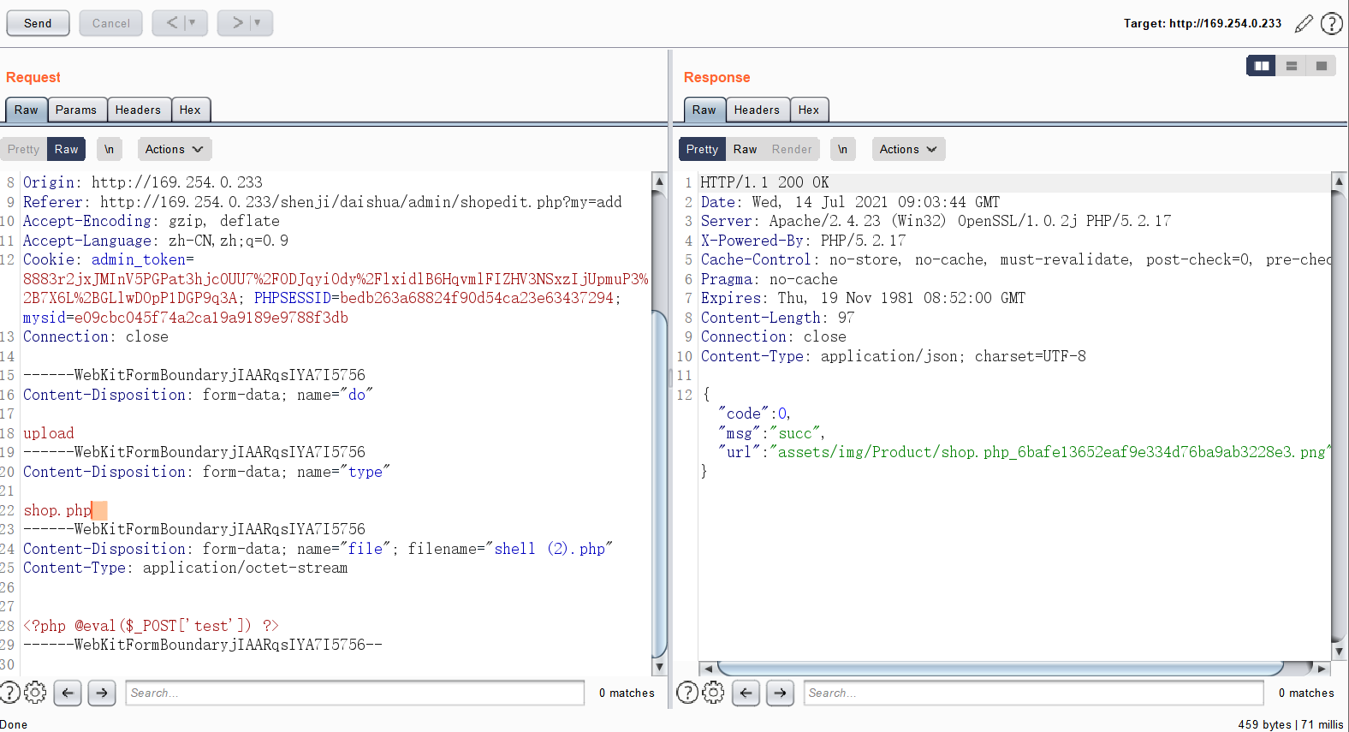Screen dimensions: 1349x732
Task: Click the PHP eval payload line
Action: (x=151, y=626)
